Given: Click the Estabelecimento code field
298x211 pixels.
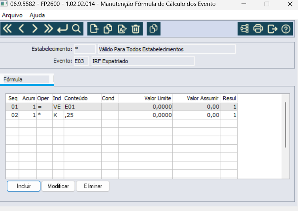Looking at the screenshot, I should click(85, 49).
